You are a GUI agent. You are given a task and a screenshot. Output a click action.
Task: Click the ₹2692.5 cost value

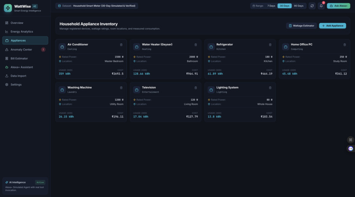pos(118,73)
